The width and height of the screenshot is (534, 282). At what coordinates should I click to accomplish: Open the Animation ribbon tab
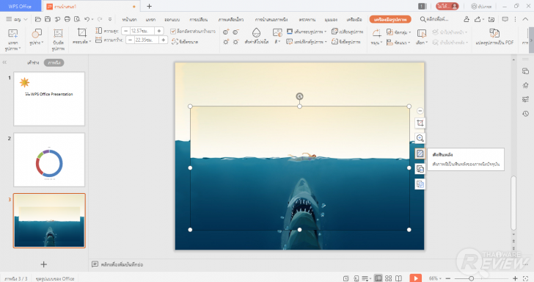231,19
